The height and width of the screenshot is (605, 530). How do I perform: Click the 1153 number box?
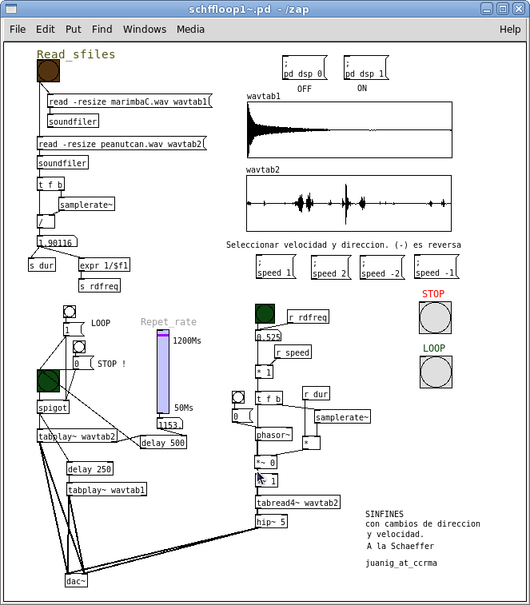[x=169, y=424]
